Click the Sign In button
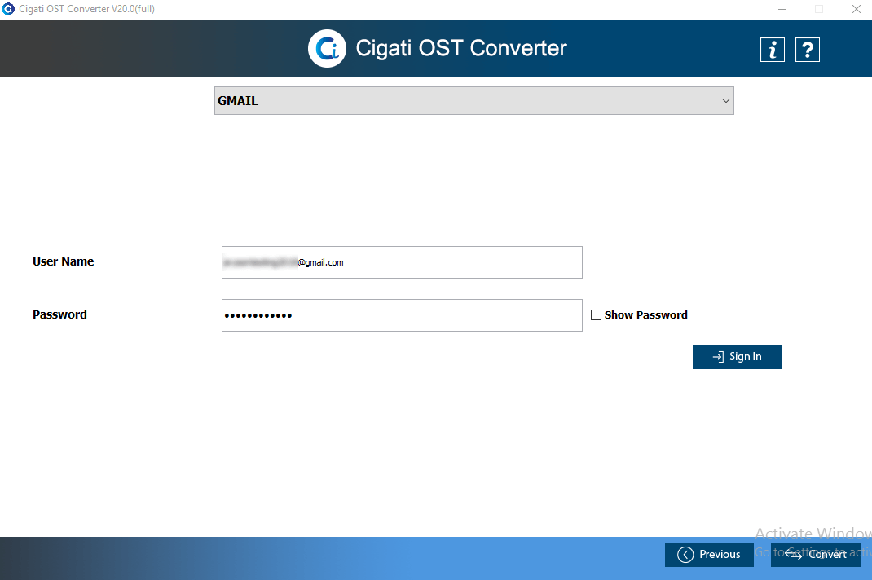This screenshot has width=872, height=580. click(737, 357)
